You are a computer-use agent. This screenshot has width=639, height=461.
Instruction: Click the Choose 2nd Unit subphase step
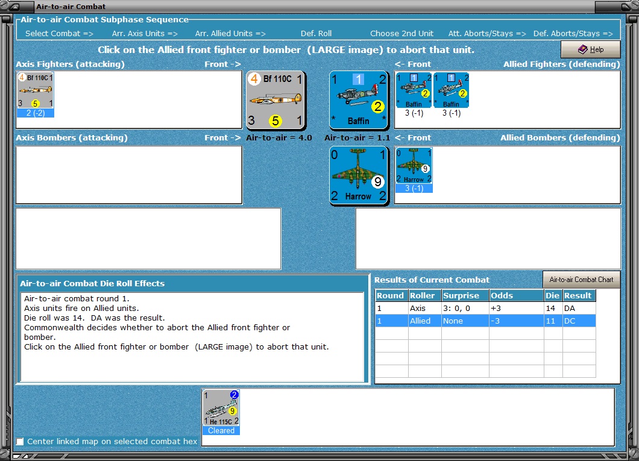click(x=402, y=33)
